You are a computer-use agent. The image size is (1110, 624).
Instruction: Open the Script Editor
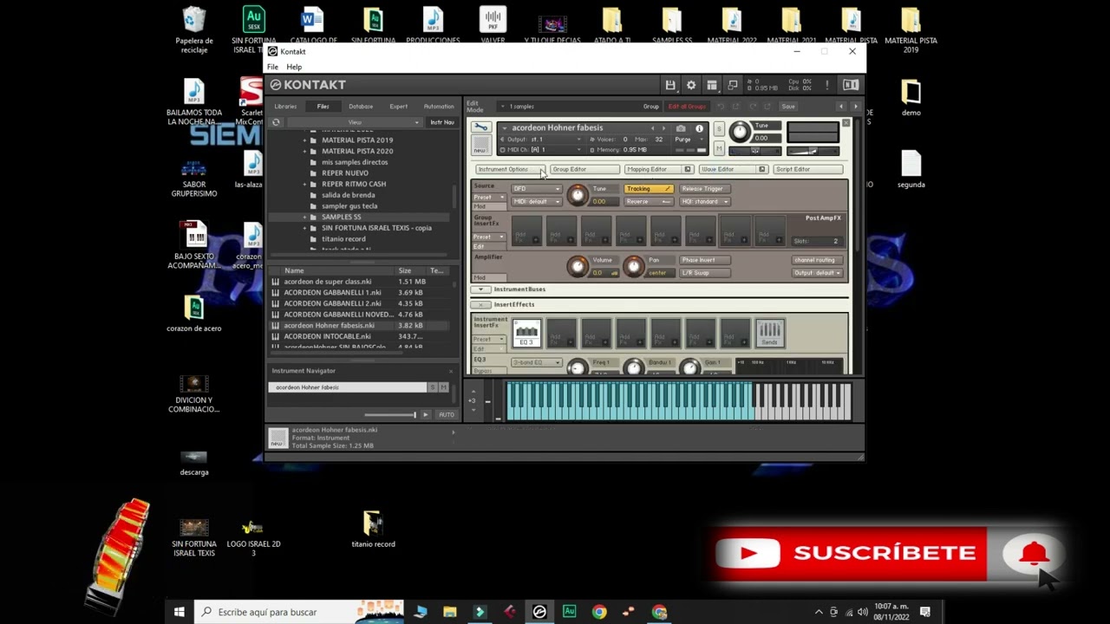[808, 169]
